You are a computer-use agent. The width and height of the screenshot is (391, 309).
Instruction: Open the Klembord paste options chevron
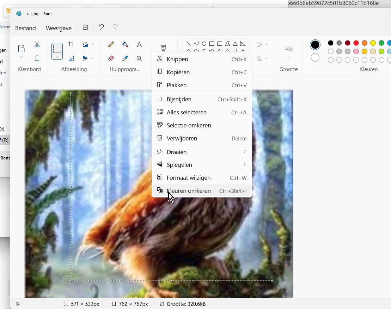pos(22,57)
